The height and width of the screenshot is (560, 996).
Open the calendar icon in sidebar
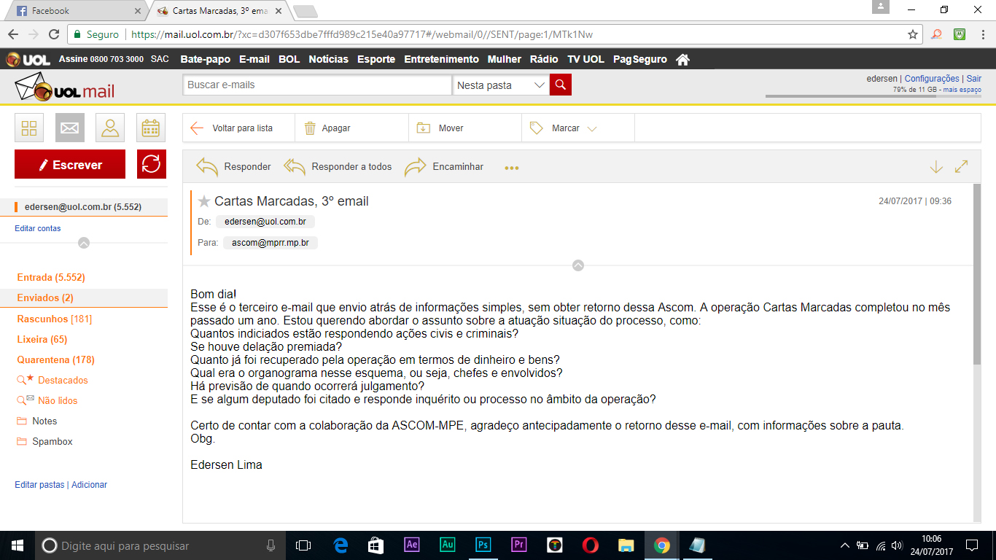point(150,128)
